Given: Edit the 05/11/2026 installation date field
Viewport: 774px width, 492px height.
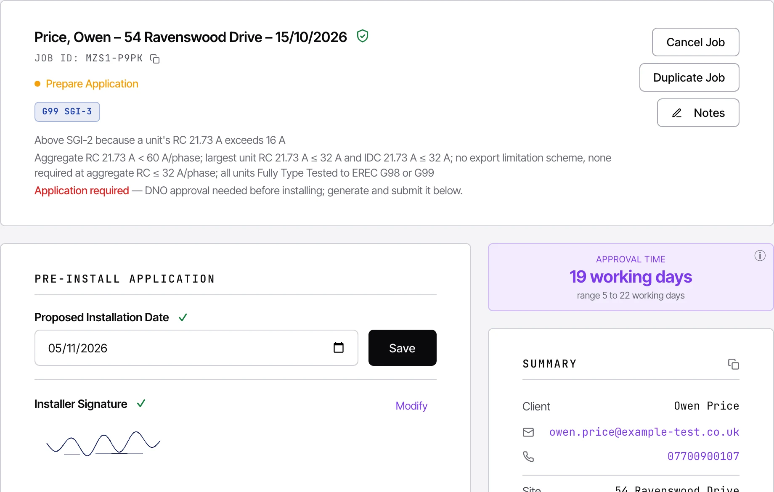Looking at the screenshot, I should pyautogui.click(x=196, y=348).
